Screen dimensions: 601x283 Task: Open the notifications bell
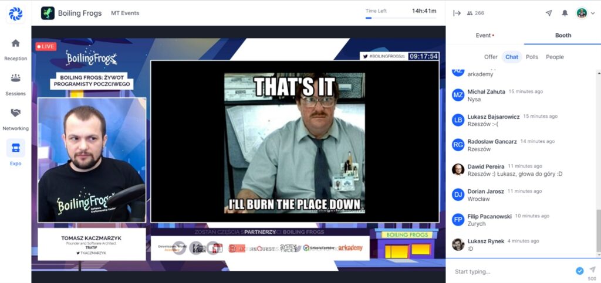[565, 13]
